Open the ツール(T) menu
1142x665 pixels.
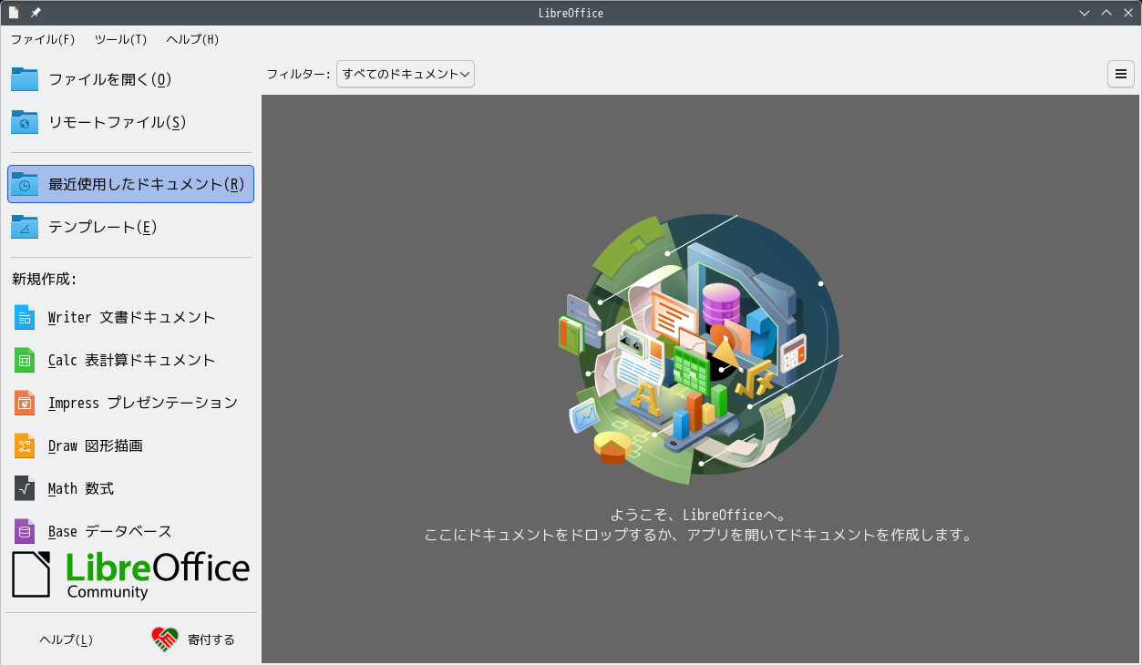(120, 39)
